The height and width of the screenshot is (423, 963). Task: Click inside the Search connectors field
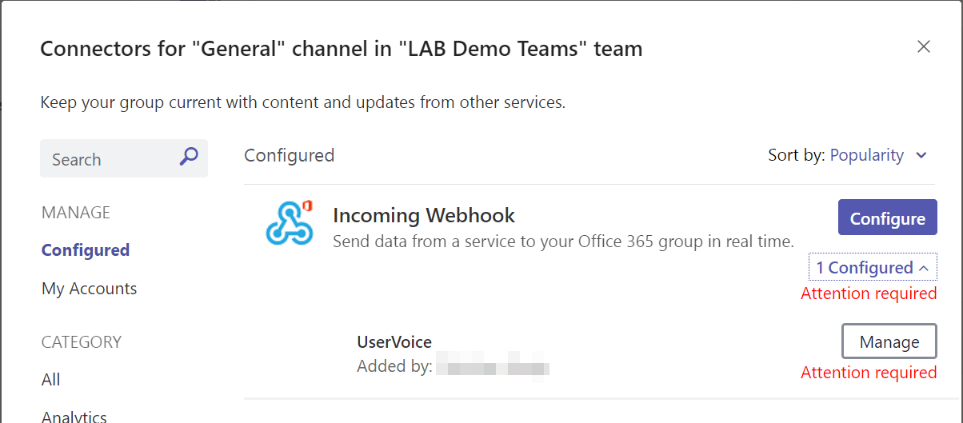pos(124,158)
